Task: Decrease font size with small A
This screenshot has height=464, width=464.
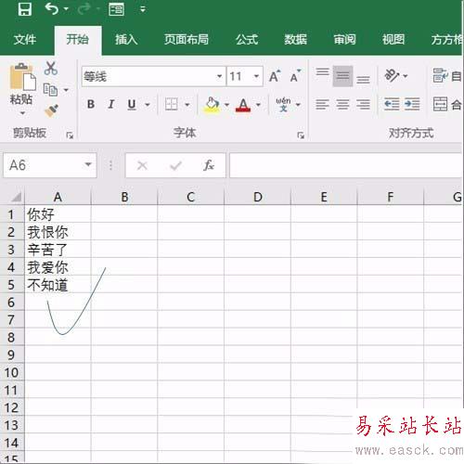Action: pyautogui.click(x=295, y=76)
